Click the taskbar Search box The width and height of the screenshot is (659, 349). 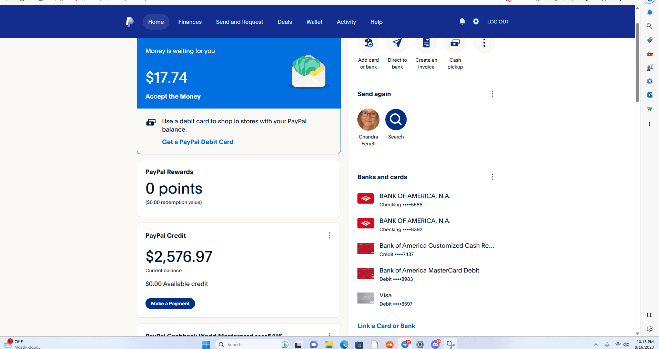pyautogui.click(x=253, y=345)
